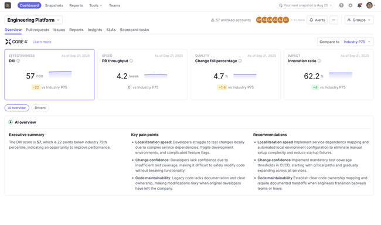Viewport: 381px width, 225px height.
Task: Open the Tools dropdown menu
Action: pyautogui.click(x=96, y=5)
